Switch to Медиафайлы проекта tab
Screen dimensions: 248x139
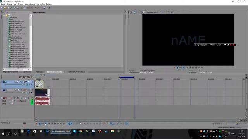point(10,72)
